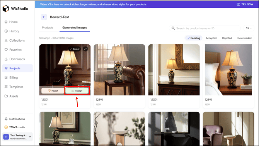
Task: Click the Howard-Test project title
Action: 59,17
